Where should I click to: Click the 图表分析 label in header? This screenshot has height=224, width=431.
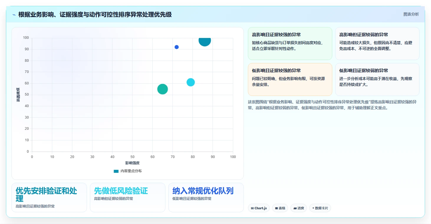tap(411, 14)
